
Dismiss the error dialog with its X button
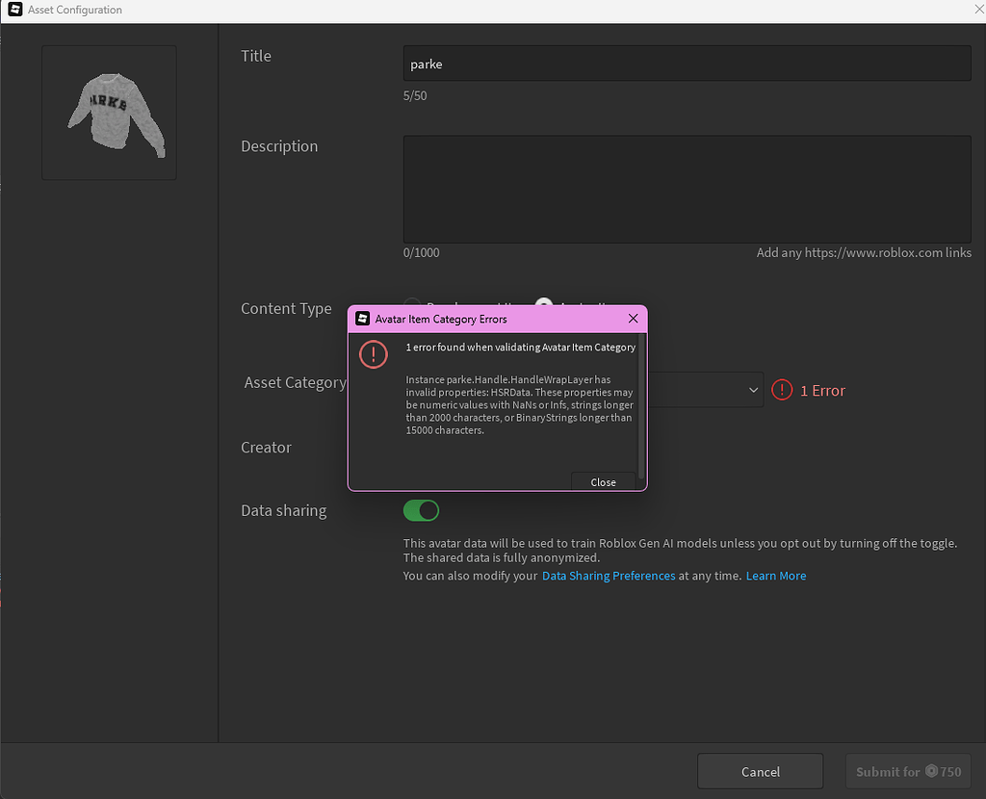tap(633, 318)
